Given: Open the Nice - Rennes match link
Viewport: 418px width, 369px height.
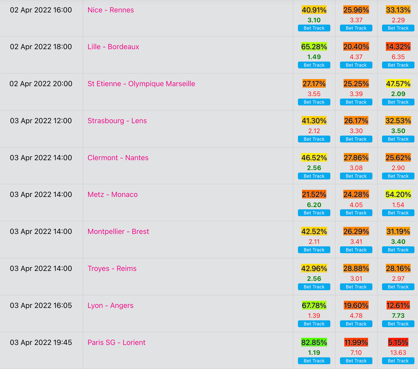Looking at the screenshot, I should point(111,10).
